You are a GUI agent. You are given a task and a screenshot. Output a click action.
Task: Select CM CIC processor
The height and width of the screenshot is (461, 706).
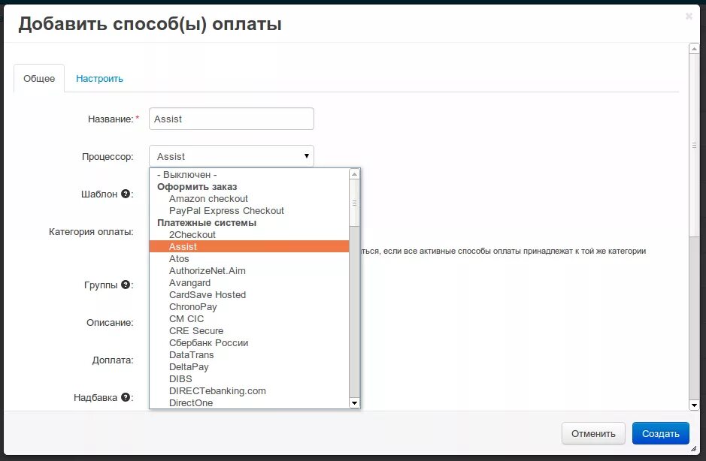coord(250,318)
